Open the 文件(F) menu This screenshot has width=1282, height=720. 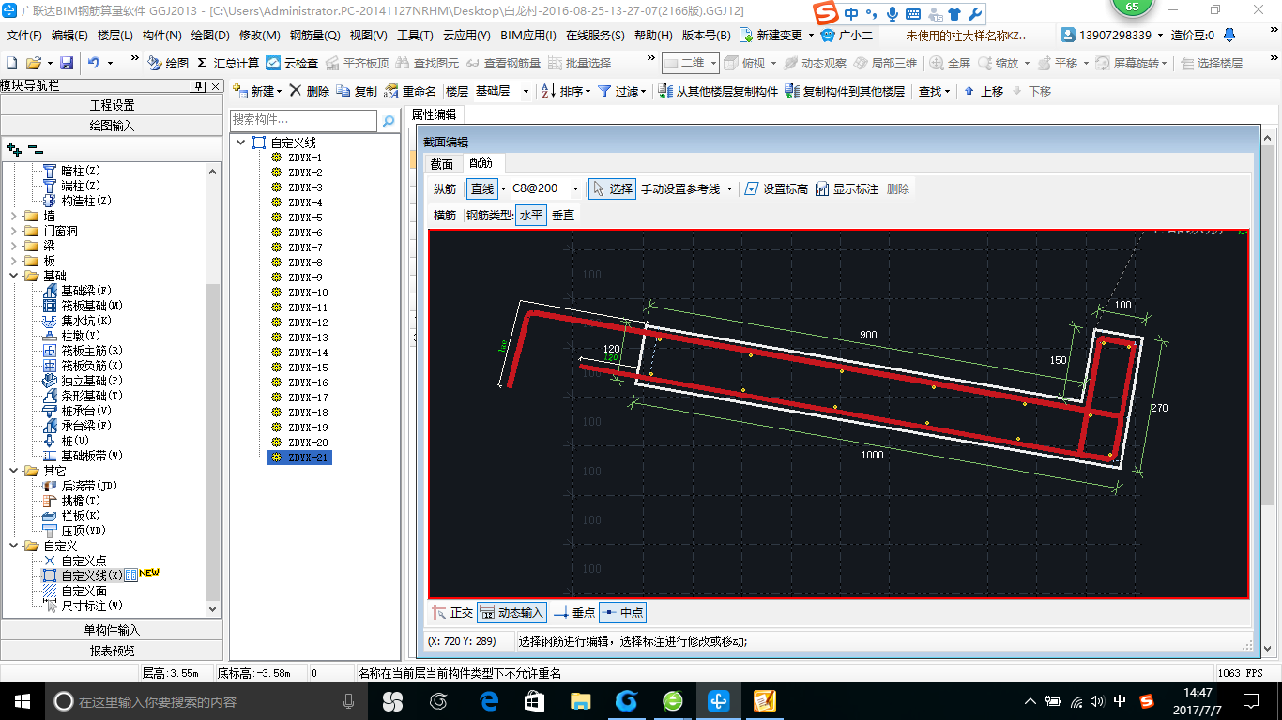coord(24,36)
